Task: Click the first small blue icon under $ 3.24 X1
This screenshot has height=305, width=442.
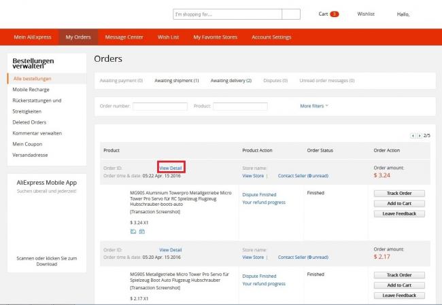Action: click(x=133, y=232)
